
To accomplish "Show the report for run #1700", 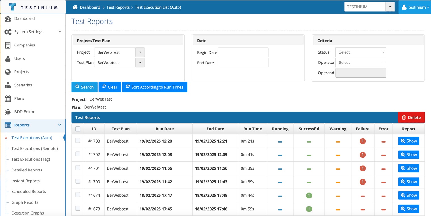I will 409,182.
